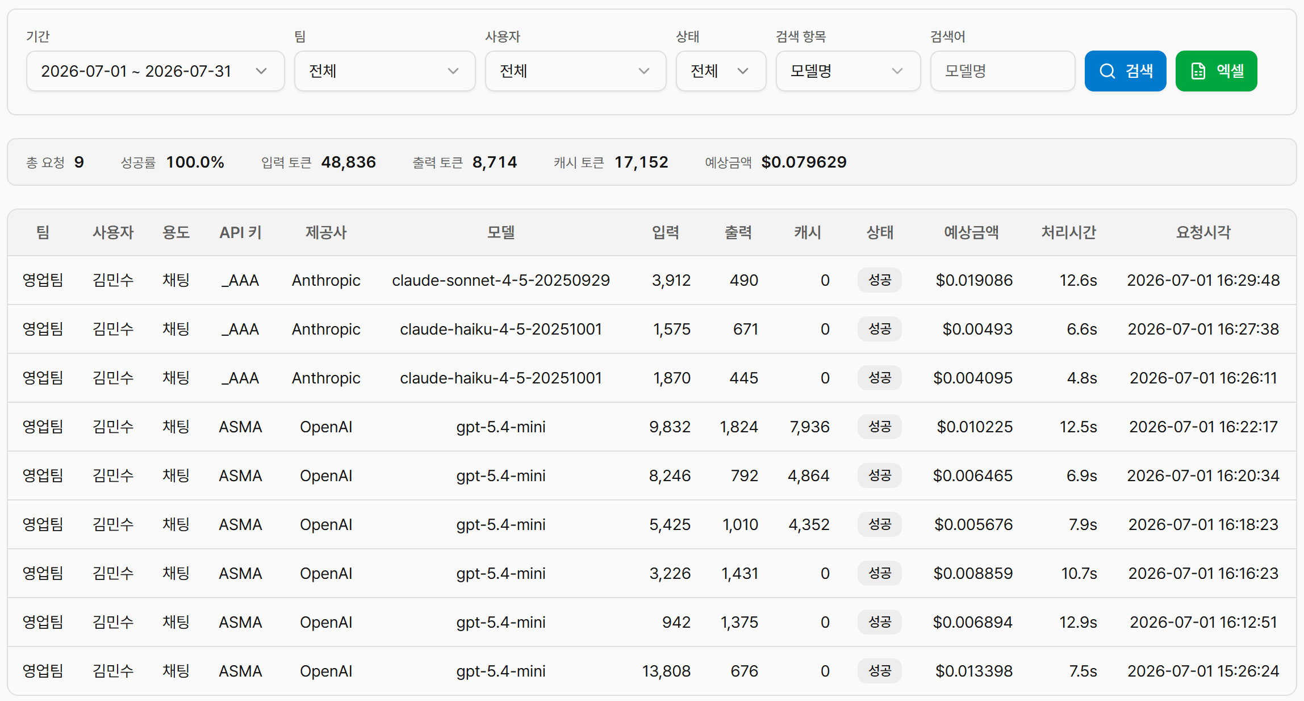1304x701 pixels.
Task: Click the $0.006894 cost cell
Action: pyautogui.click(x=973, y=622)
